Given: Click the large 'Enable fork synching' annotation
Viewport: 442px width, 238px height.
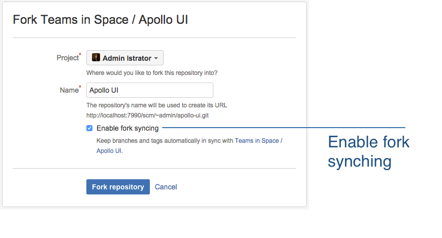Looking at the screenshot, I should tap(368, 152).
